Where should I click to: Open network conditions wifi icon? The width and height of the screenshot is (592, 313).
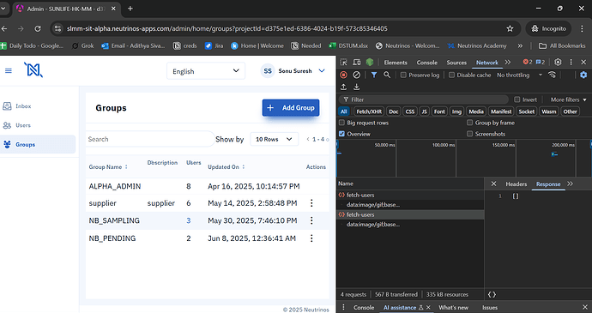[x=552, y=75]
